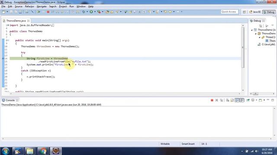Image resolution: width=277 pixels, height=155 pixels.
Task: Open the Open Console dropdown arrow
Action: point(264,100)
